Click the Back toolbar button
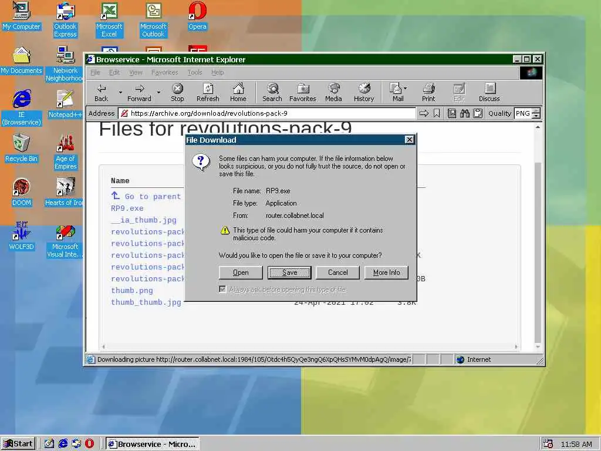Viewport: 601px width, 451px height. pyautogui.click(x=101, y=93)
